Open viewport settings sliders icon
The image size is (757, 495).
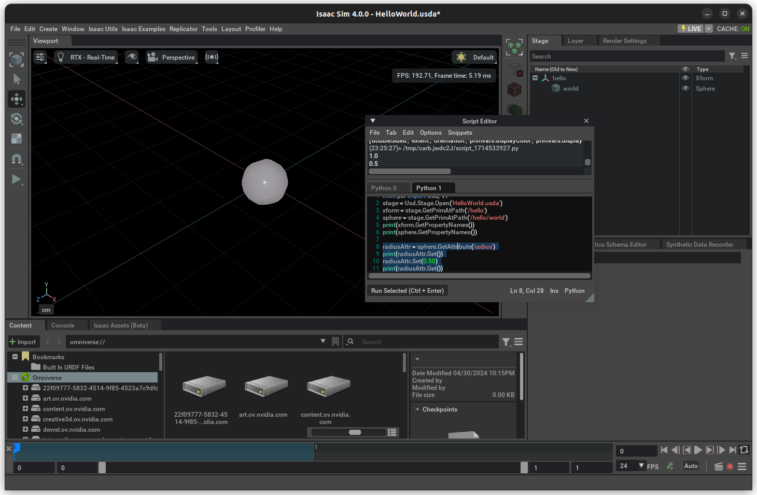coord(40,57)
